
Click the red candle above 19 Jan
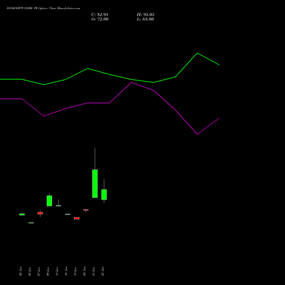coord(77,218)
